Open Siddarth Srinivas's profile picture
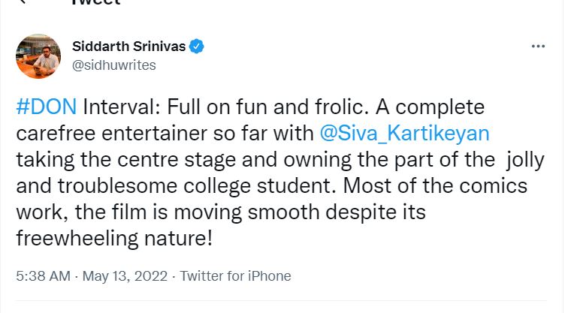The height and width of the screenshot is (313, 571). (x=38, y=56)
